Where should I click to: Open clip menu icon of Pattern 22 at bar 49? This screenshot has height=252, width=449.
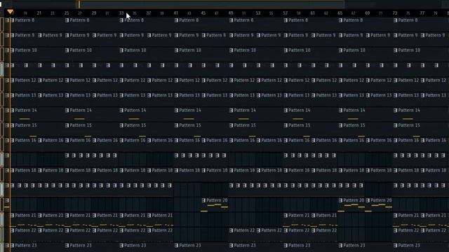231,230
